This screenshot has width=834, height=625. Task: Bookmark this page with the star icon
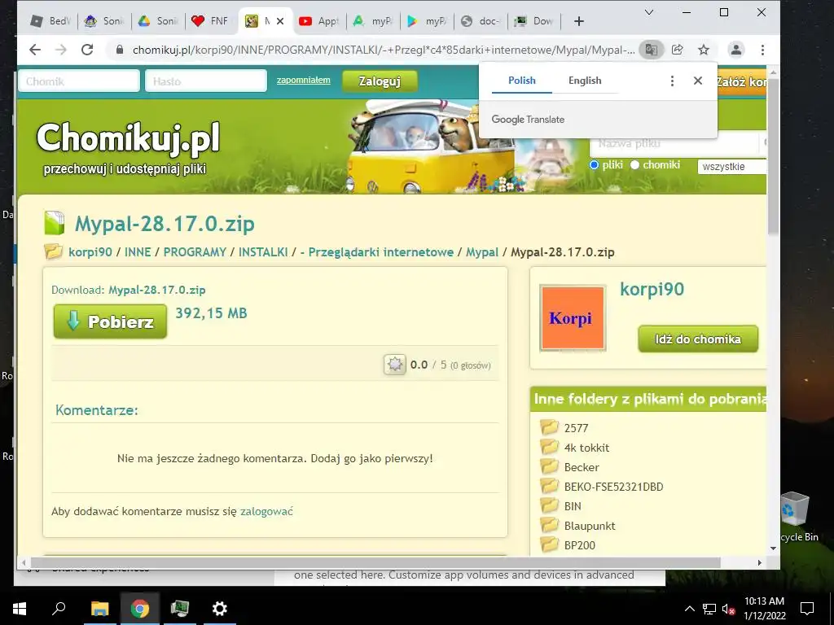point(704,50)
